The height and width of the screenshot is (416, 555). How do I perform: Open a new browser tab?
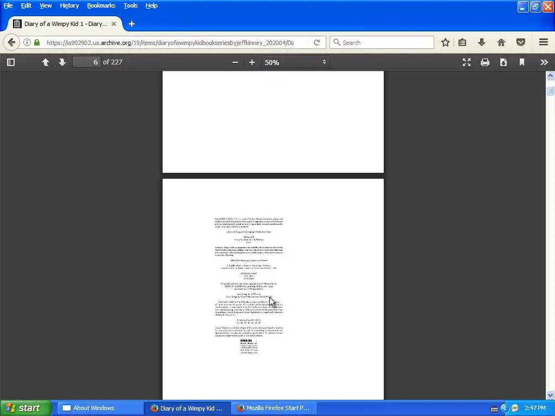pyautogui.click(x=132, y=24)
